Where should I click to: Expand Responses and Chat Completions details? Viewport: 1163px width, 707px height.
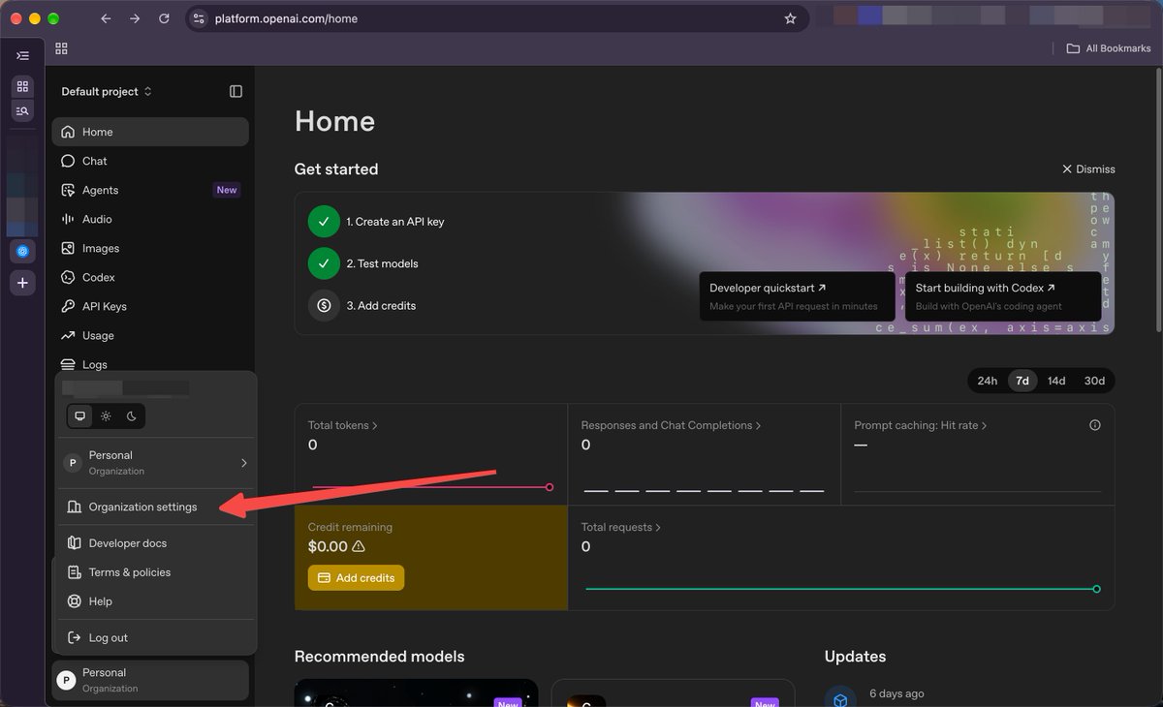coord(671,425)
